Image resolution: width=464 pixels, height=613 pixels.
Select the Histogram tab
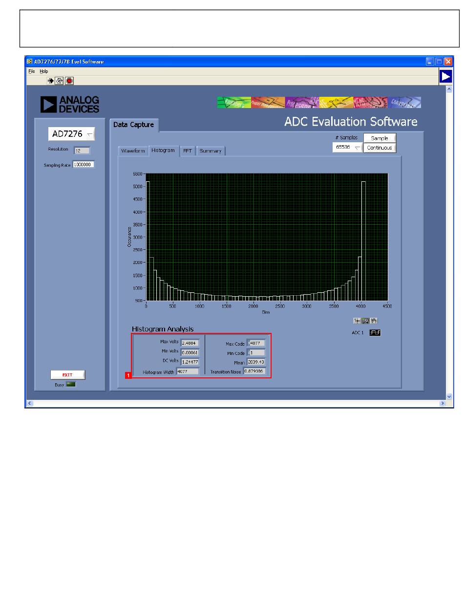[x=163, y=150]
